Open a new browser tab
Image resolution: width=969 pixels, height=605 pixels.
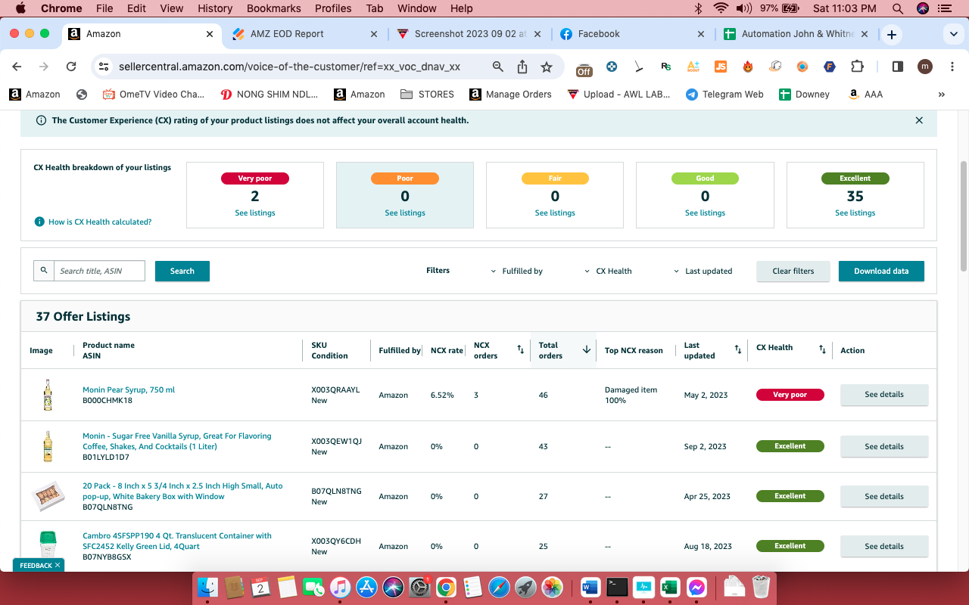coord(892,34)
